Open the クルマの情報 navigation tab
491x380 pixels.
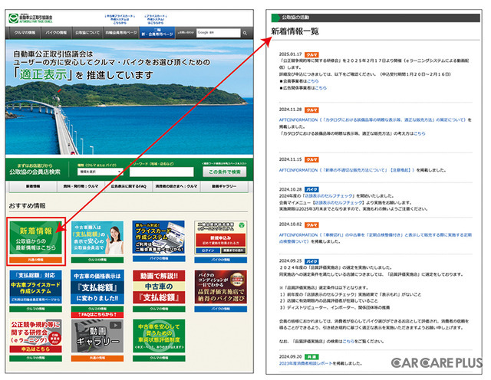coord(25,32)
